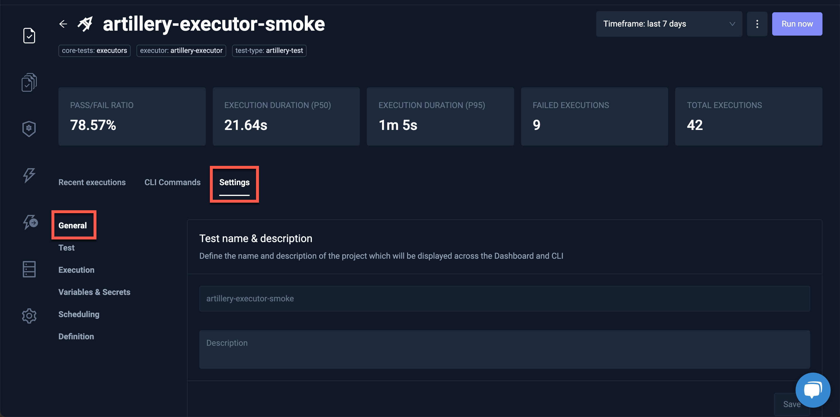The width and height of the screenshot is (840, 417).
Task: Click the back arrow next to the test title
Action: coord(63,24)
